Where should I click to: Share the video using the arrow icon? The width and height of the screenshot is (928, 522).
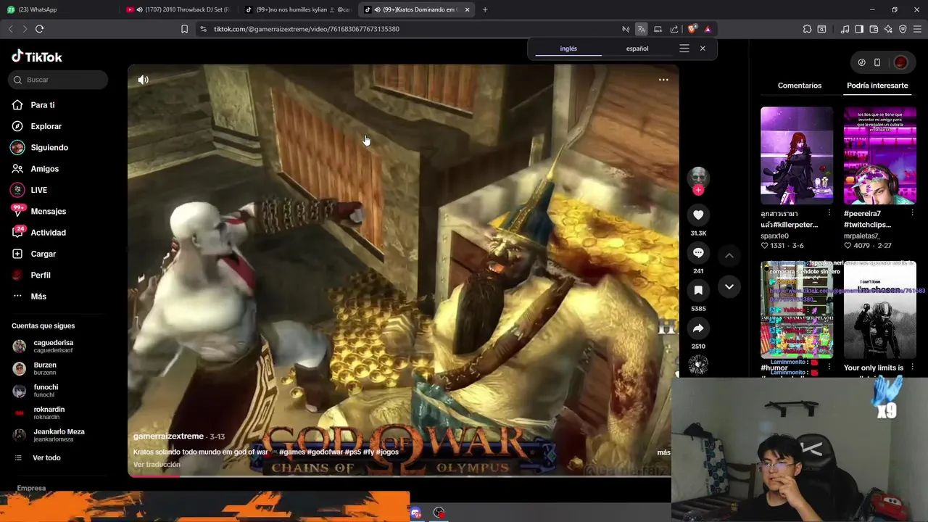[698, 328]
